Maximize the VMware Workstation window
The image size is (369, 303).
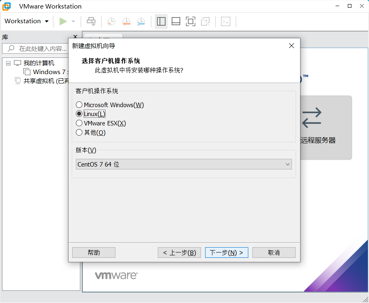click(350, 6)
